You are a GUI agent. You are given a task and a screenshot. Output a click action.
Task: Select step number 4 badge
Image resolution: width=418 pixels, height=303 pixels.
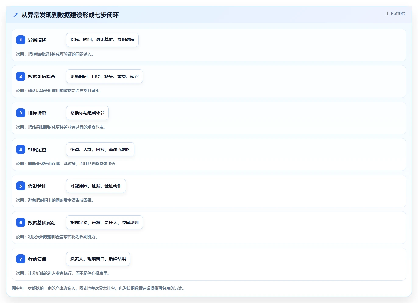pos(21,149)
